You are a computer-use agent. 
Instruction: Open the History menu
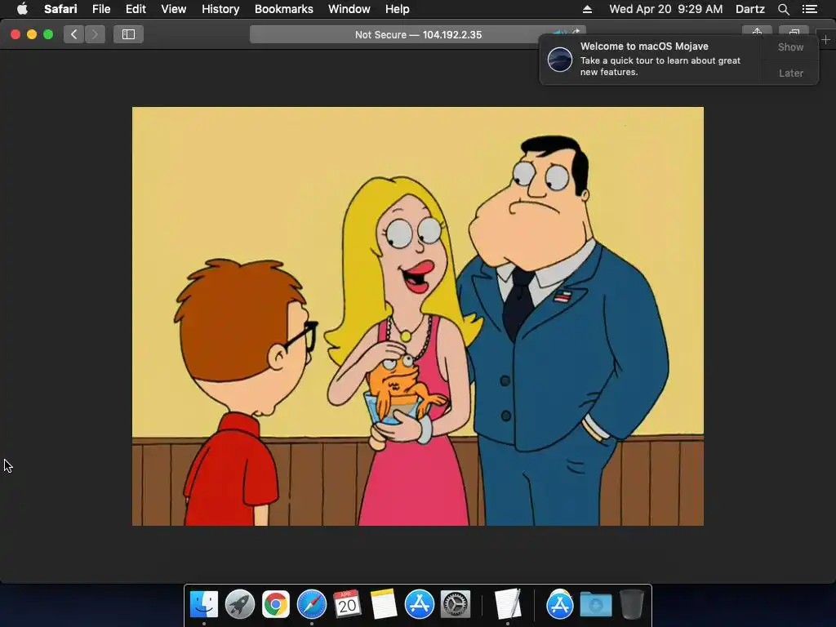coord(220,9)
